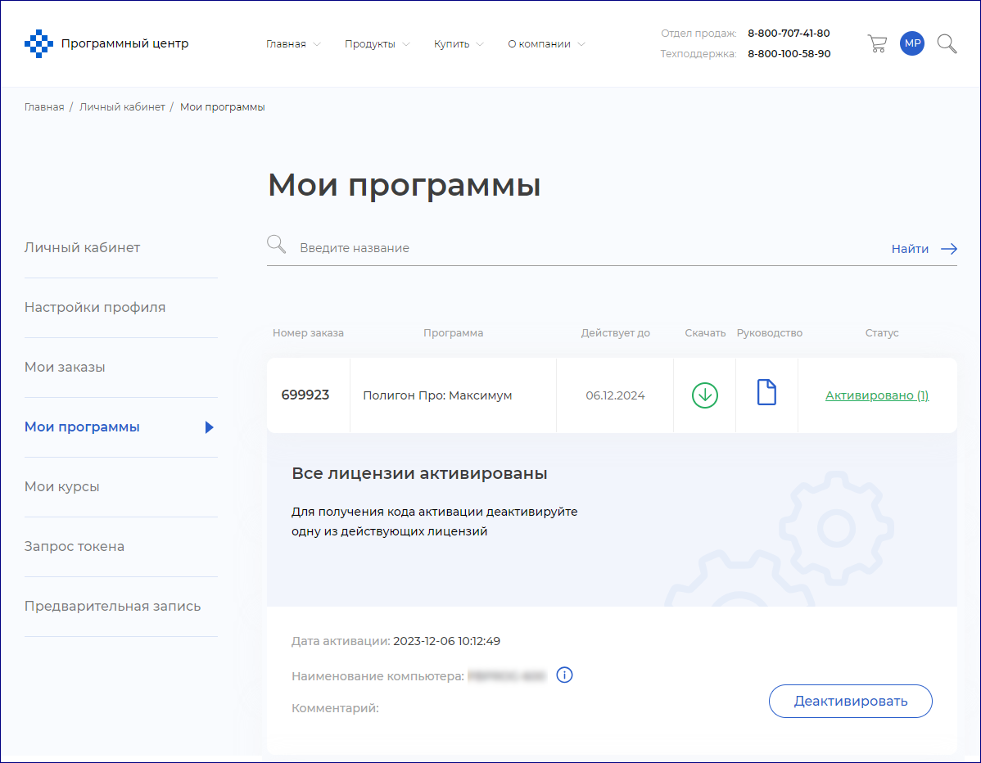
Task: Click the shopping cart icon
Action: pyautogui.click(x=877, y=44)
